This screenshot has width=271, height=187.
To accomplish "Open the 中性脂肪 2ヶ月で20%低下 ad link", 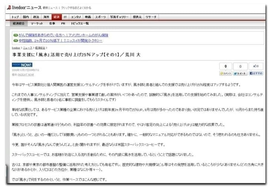I will pyautogui.click(x=61, y=40).
